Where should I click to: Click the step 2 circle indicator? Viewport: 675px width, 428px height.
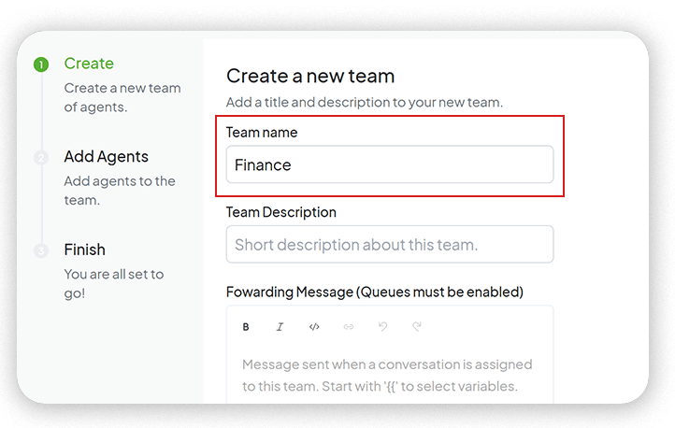pyautogui.click(x=41, y=158)
